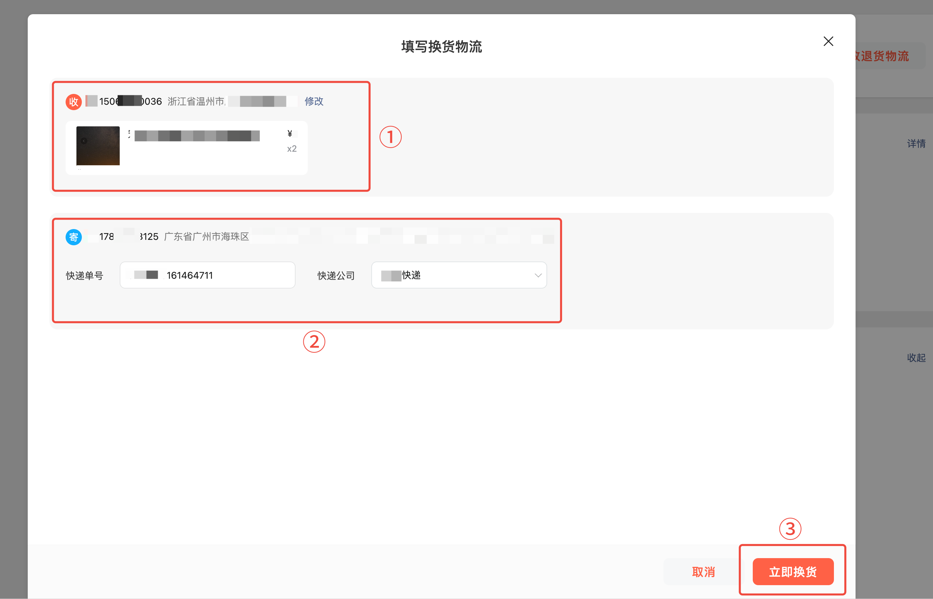
Task: Collapse section via 收起 link
Action: pos(916,357)
